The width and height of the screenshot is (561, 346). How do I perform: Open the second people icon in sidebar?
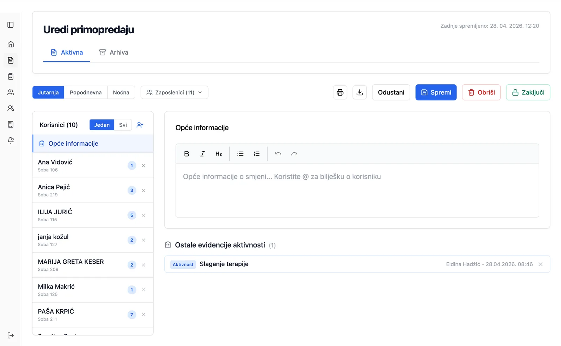point(11,108)
